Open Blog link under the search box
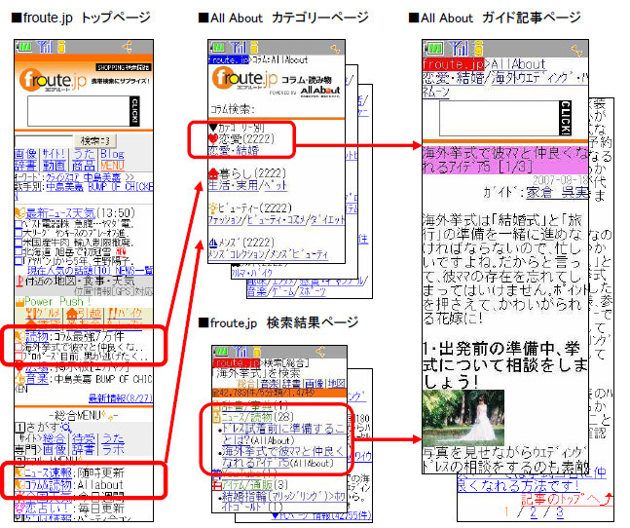 click(113, 154)
